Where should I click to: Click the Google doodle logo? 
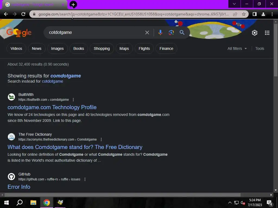(x=19, y=32)
